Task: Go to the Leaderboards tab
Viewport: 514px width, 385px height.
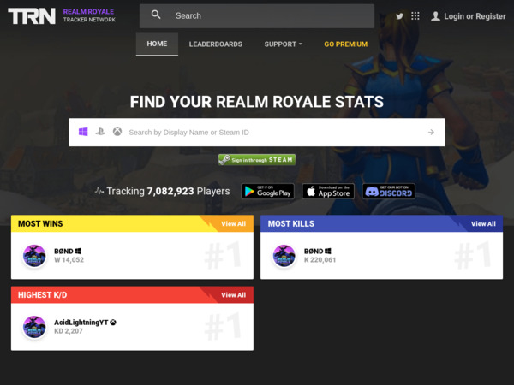Action: (216, 44)
